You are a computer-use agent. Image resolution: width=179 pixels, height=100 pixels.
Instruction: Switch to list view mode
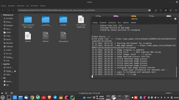[x=171, y=10]
